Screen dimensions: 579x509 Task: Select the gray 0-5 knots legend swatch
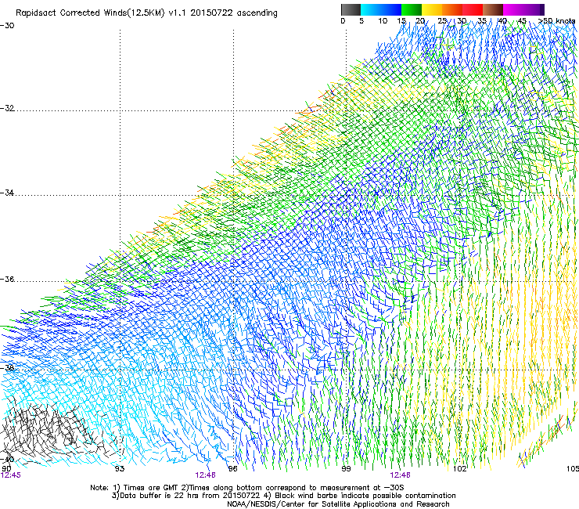(351, 9)
